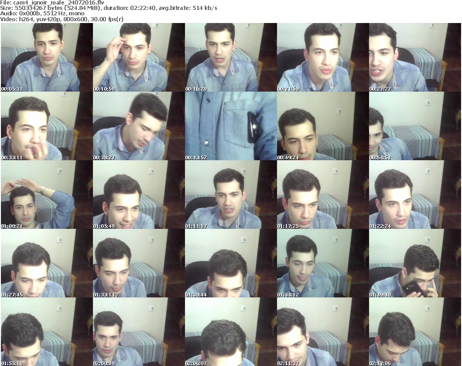Viewport: 462px width, 366px height.
Task: Pick the thumbnail stamped 01:38:44
Action: [231, 263]
